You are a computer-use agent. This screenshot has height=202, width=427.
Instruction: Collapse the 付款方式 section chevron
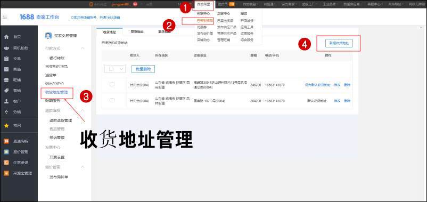(x=83, y=49)
